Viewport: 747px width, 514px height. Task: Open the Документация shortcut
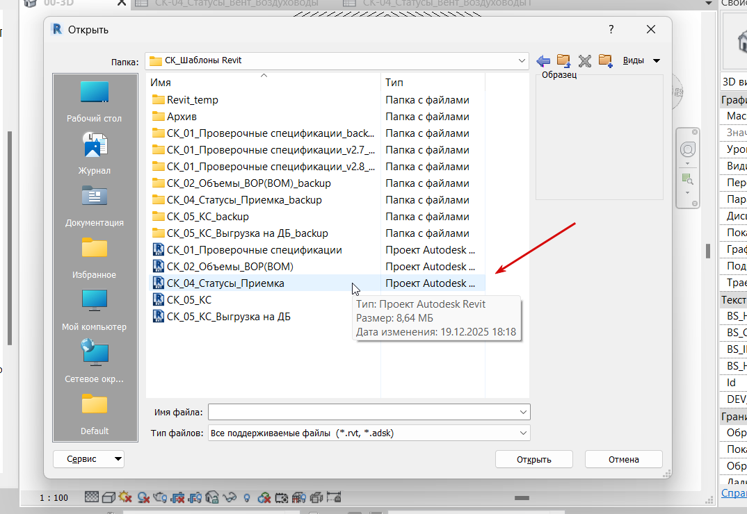point(95,206)
